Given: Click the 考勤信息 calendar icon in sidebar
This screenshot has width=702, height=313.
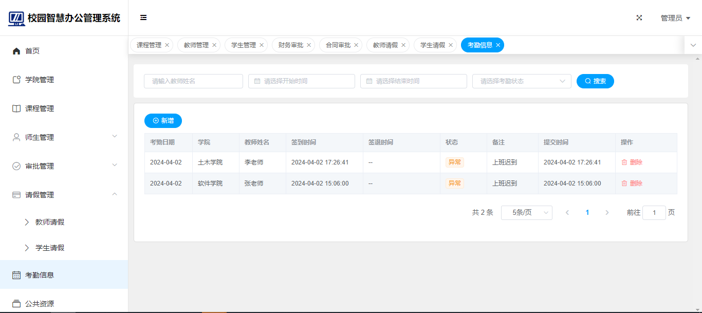Looking at the screenshot, I should (x=16, y=275).
